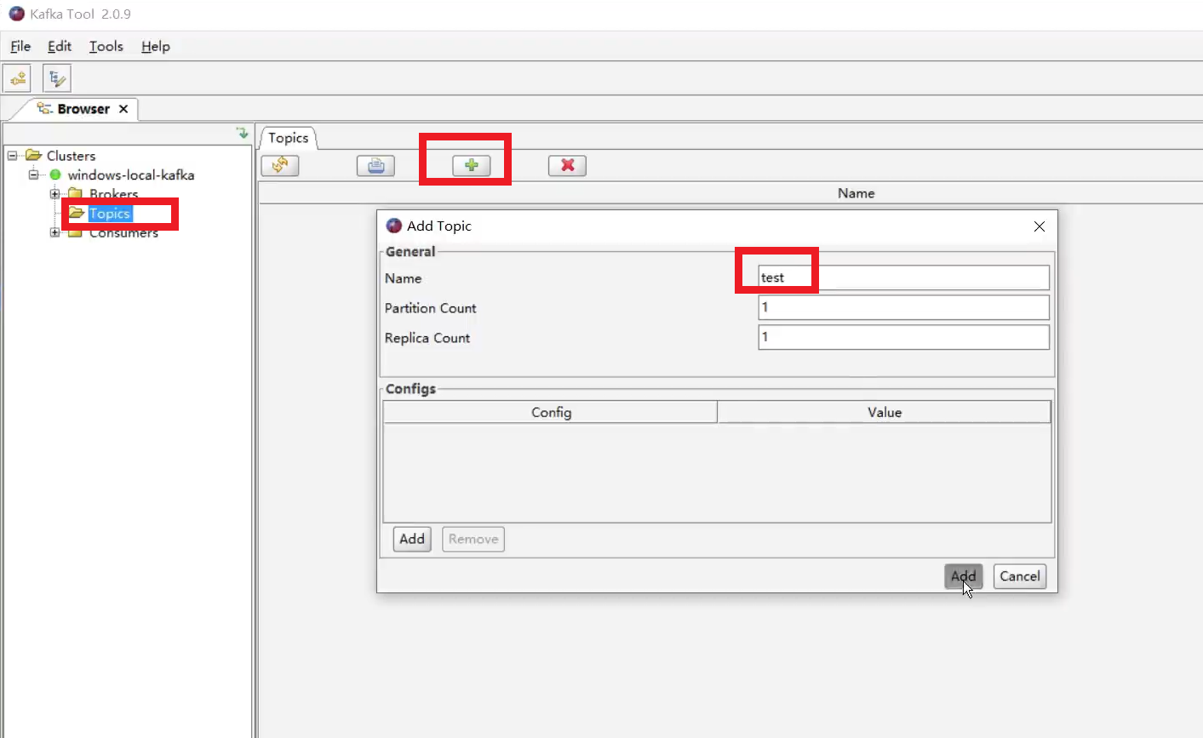
Task: Click the Config column header
Action: tap(551, 412)
